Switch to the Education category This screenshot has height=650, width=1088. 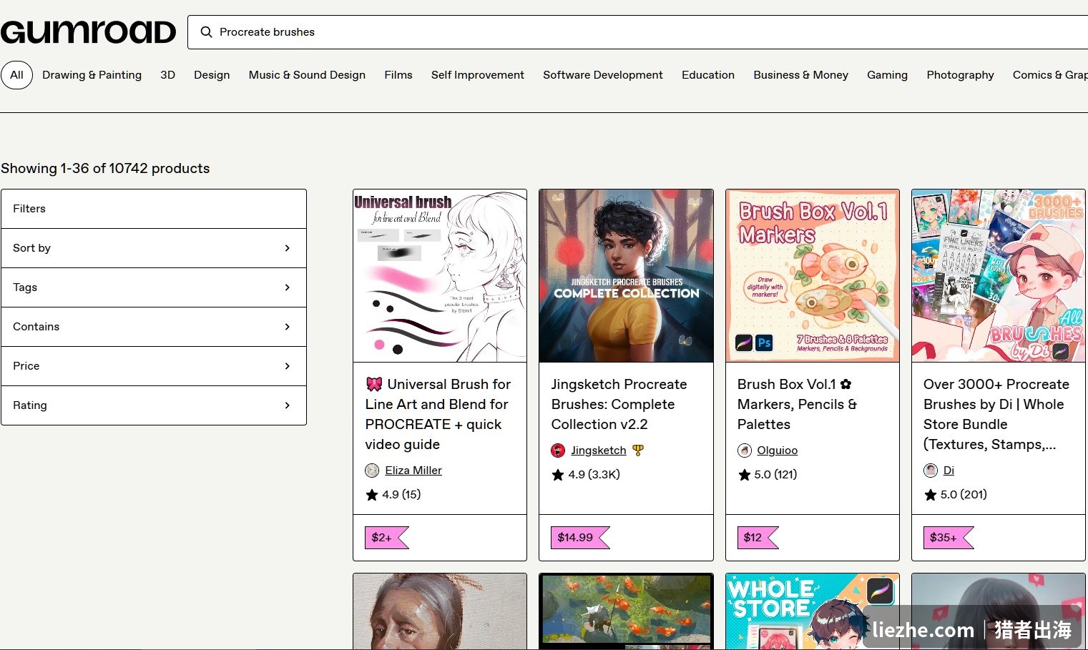coord(708,75)
